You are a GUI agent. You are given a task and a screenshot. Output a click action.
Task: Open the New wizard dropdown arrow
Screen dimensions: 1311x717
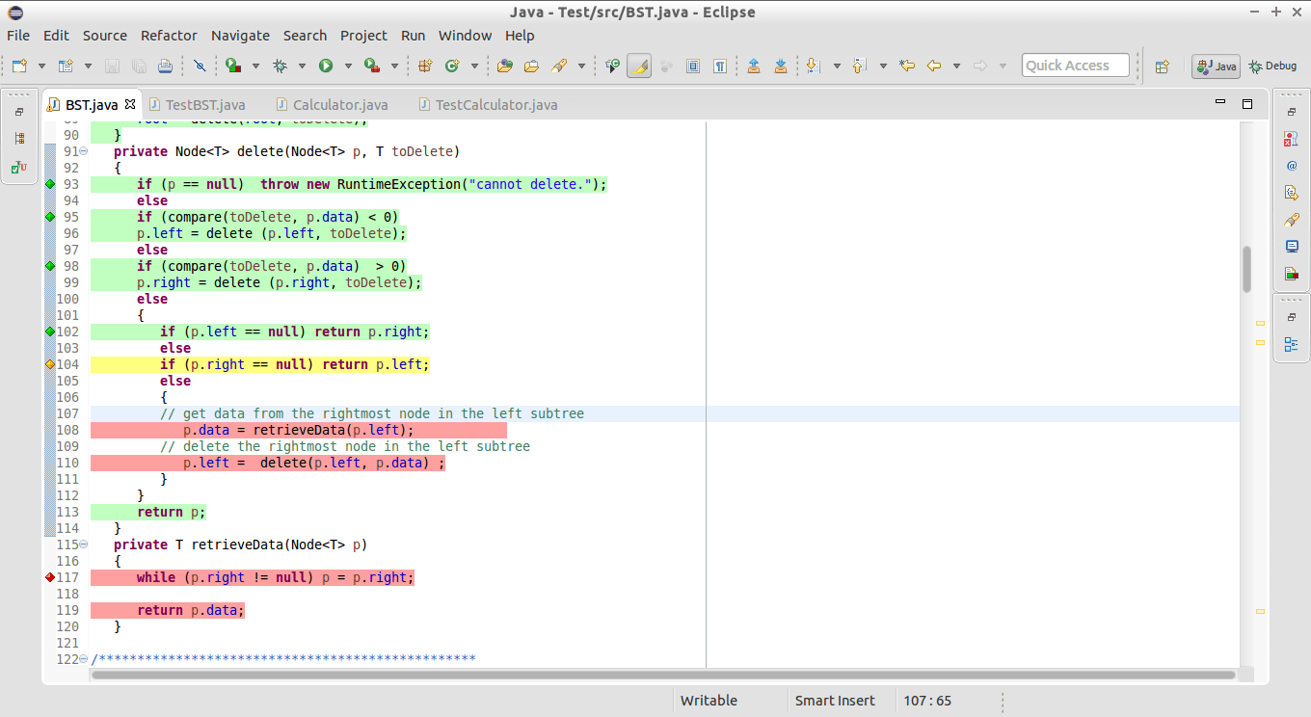40,67
